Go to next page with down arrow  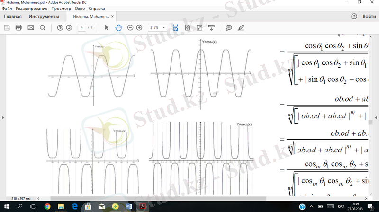click(x=69, y=28)
